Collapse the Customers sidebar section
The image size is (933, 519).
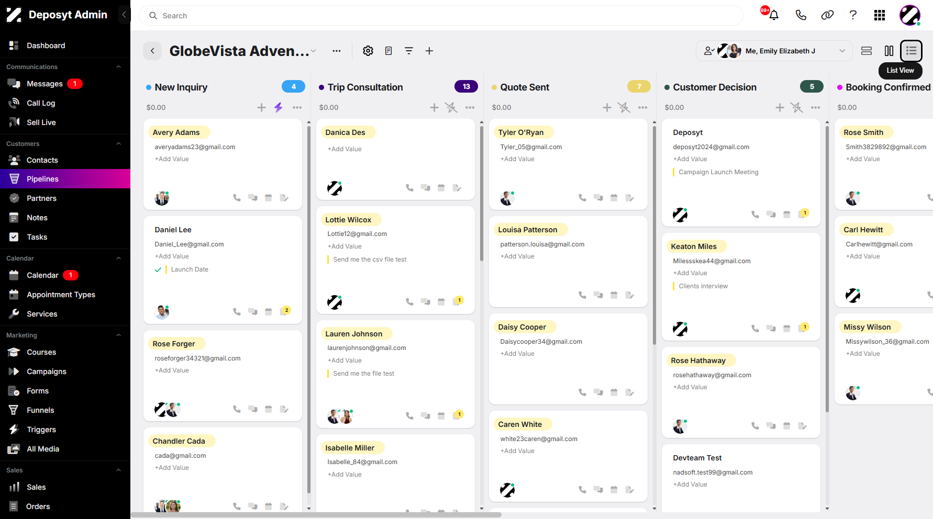point(118,144)
